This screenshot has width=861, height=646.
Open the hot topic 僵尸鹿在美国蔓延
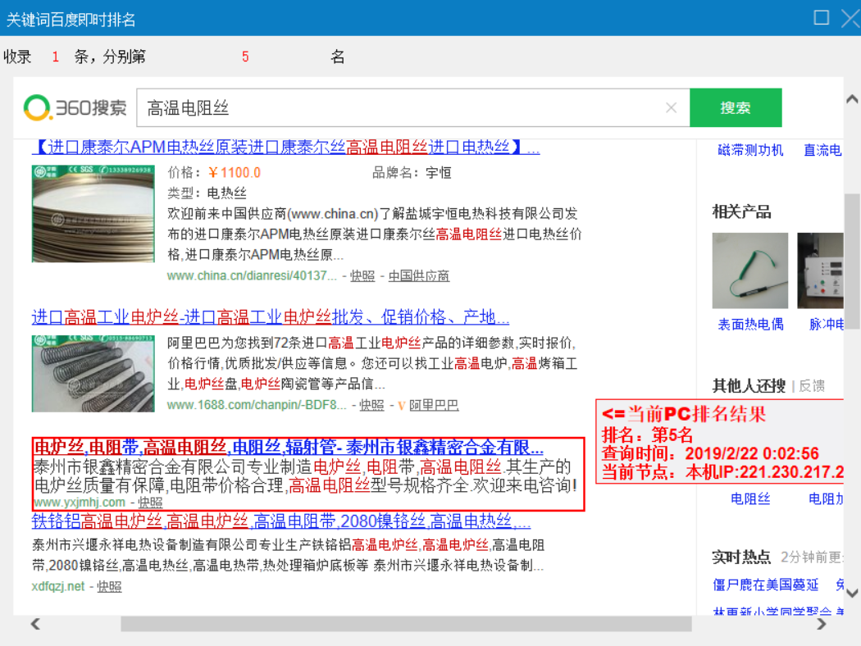(x=765, y=585)
